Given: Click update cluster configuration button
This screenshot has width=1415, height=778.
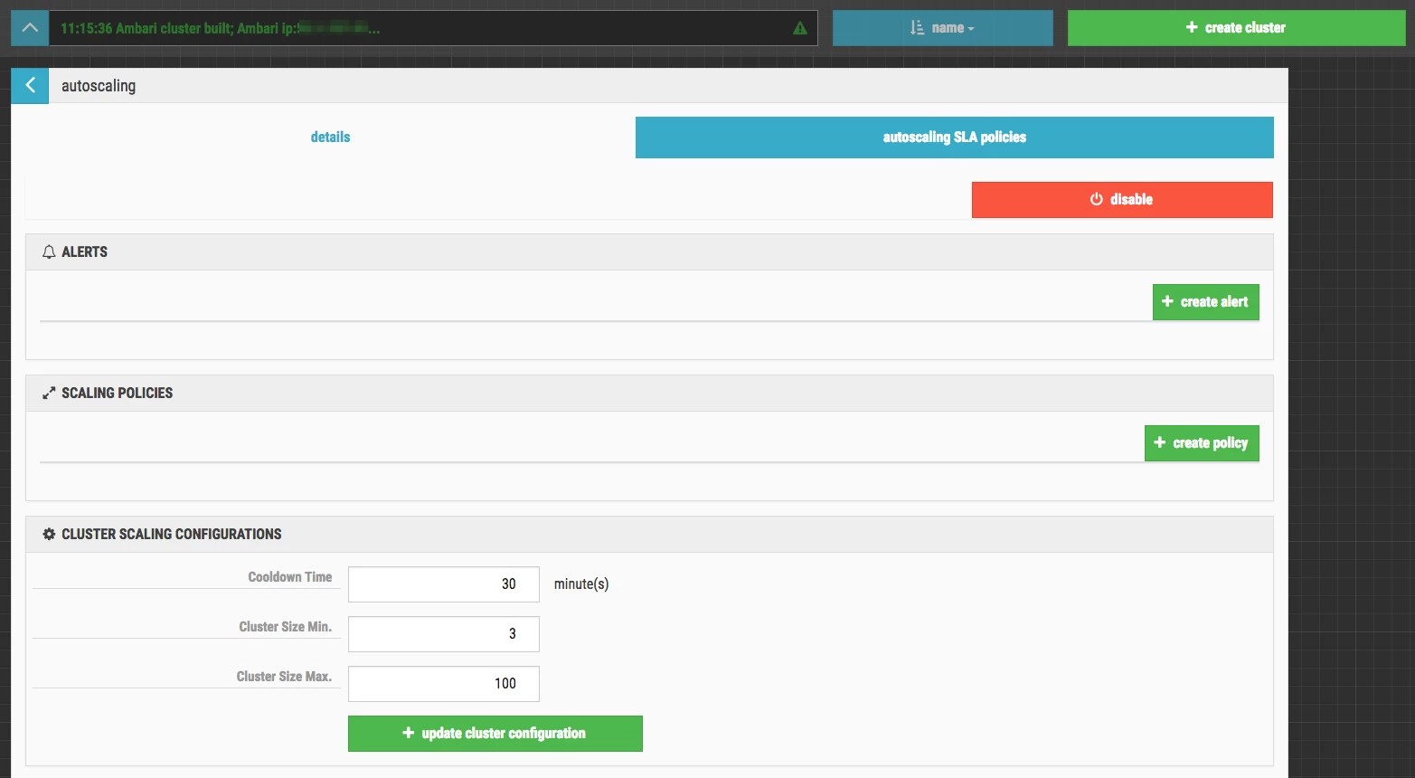Looking at the screenshot, I should pyautogui.click(x=495, y=734).
